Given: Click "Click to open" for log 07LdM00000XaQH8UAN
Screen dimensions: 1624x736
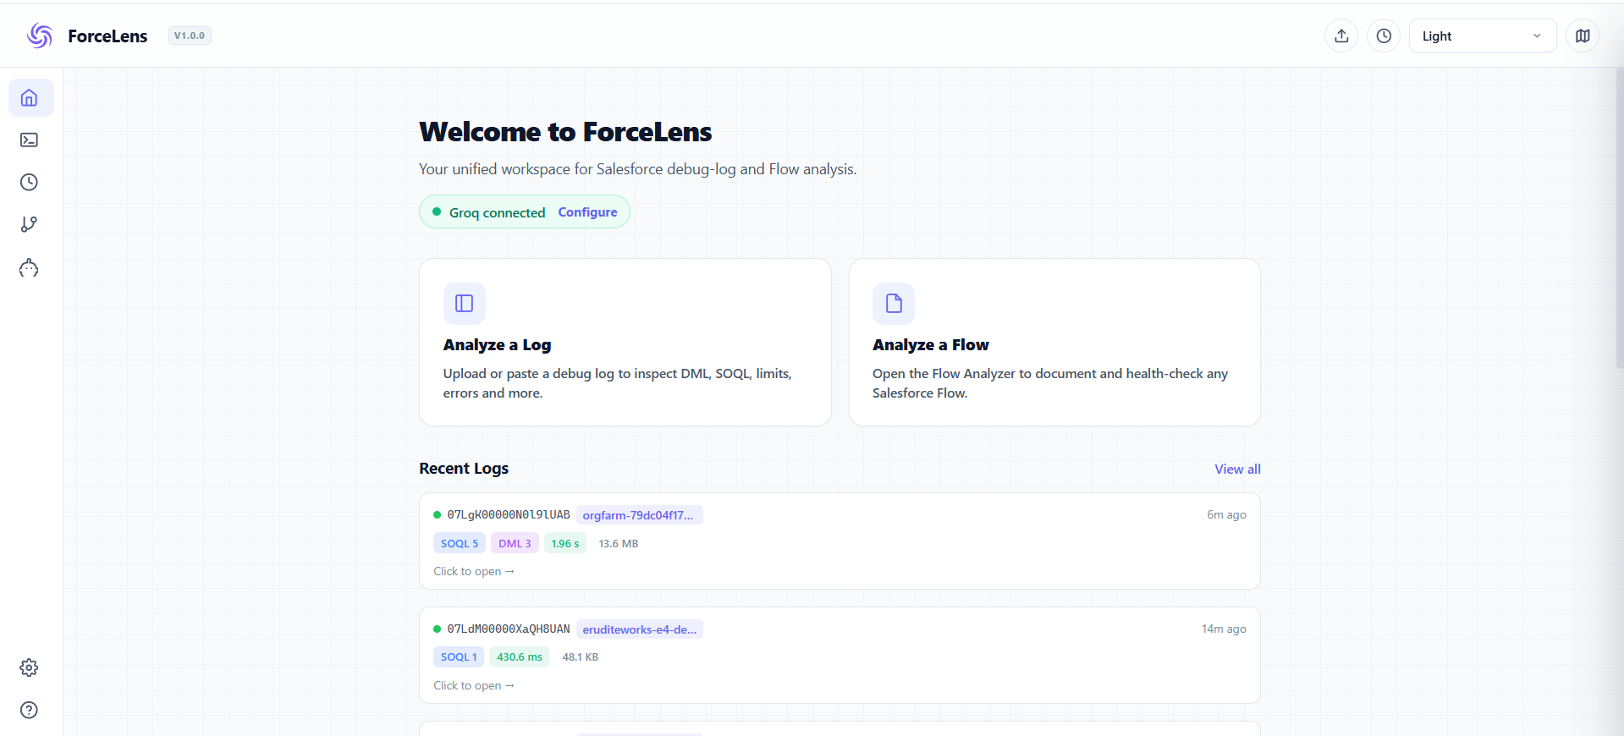Looking at the screenshot, I should coord(474,686).
